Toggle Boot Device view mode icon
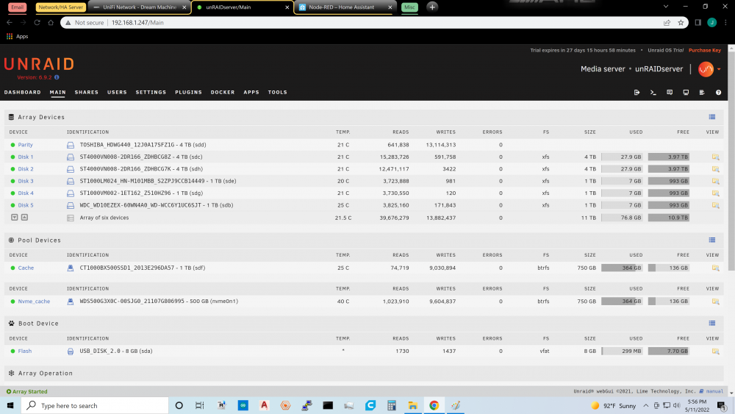 [712, 324]
